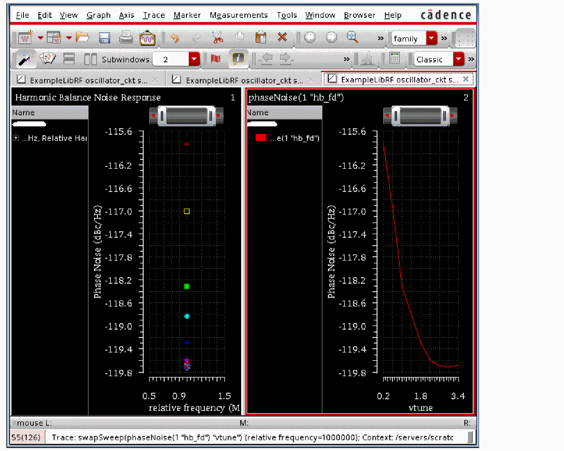Click the red marker flag icon
This screenshot has width=564, height=451.
216,58
